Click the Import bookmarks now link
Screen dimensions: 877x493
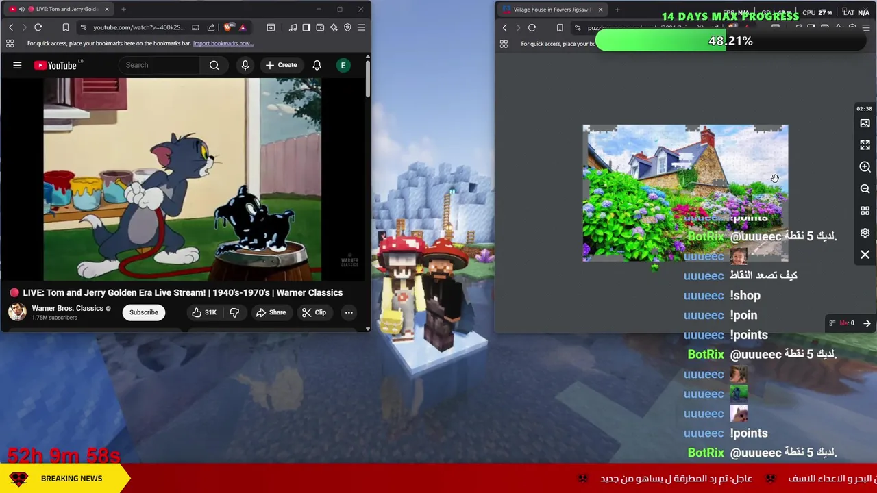(x=223, y=43)
